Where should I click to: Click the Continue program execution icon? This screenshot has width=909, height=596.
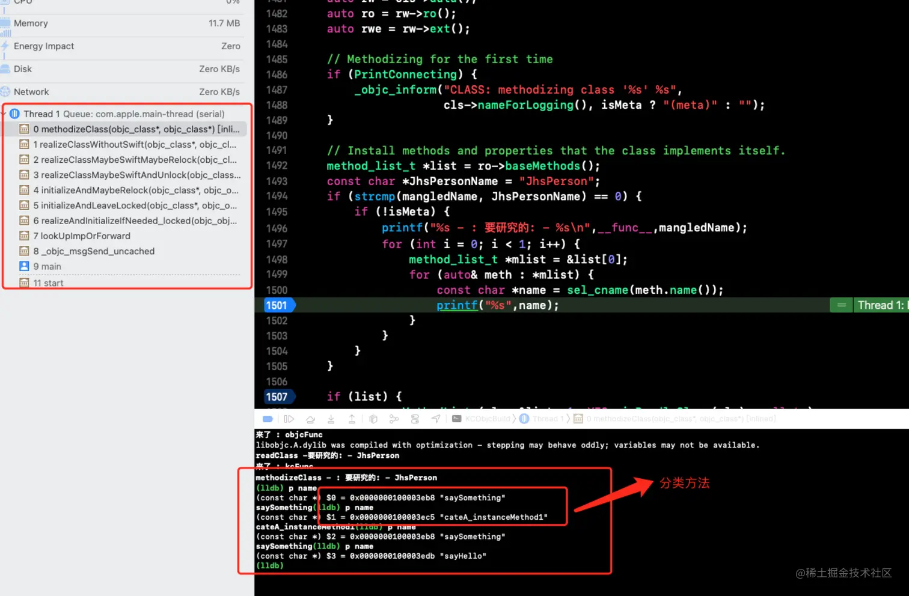[289, 419]
